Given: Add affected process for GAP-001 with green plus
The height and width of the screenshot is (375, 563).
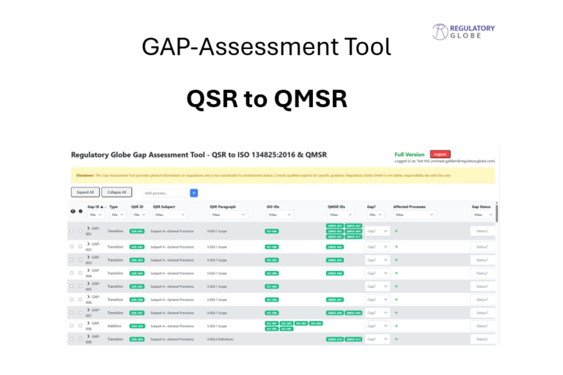Looking at the screenshot, I should 397,231.
